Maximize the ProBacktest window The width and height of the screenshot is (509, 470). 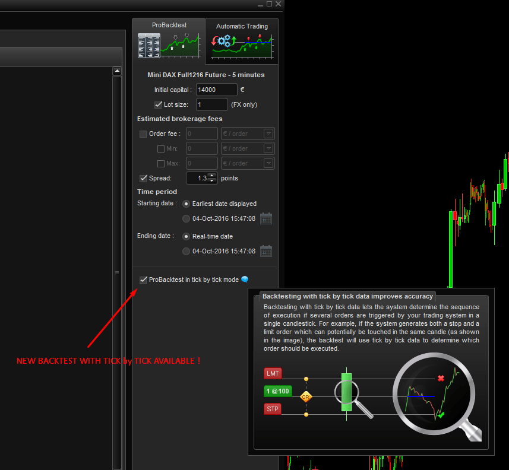pyautogui.click(x=270, y=4)
